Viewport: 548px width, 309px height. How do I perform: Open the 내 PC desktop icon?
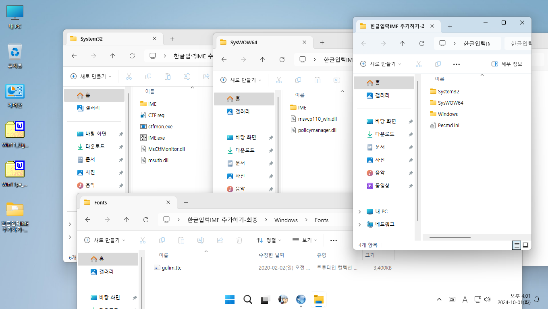click(x=15, y=17)
